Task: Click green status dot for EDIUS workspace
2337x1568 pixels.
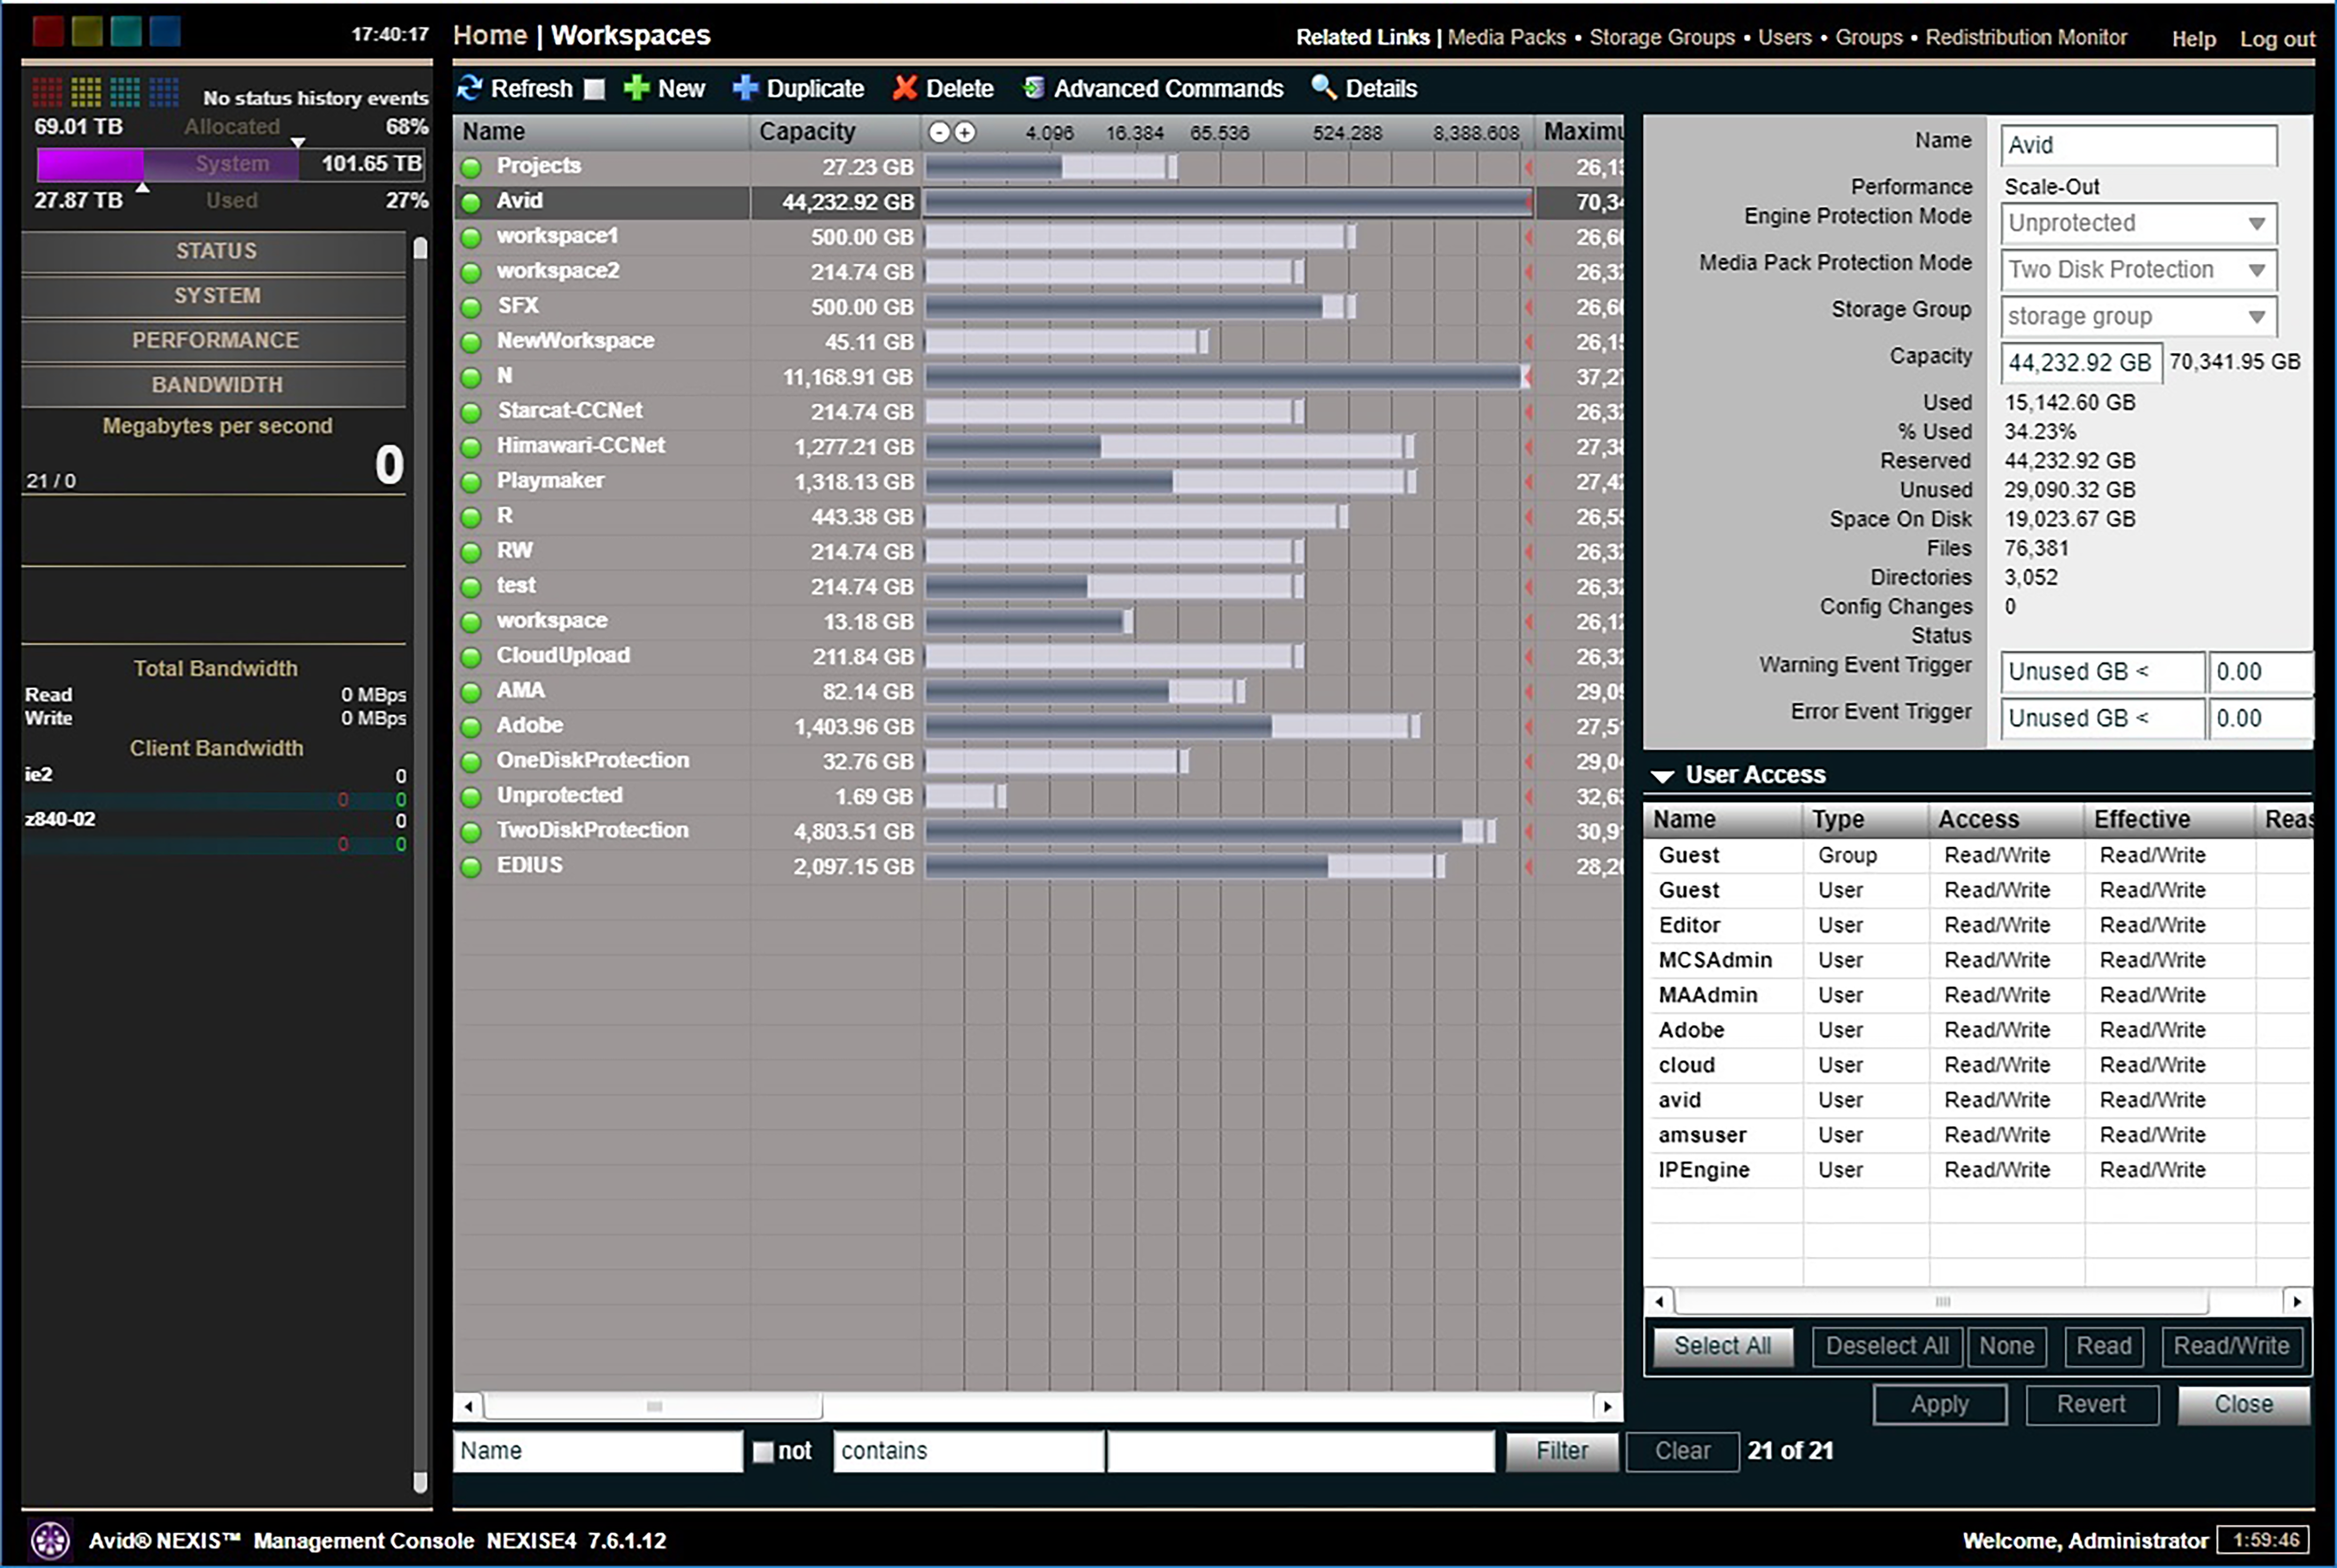Action: (x=471, y=867)
